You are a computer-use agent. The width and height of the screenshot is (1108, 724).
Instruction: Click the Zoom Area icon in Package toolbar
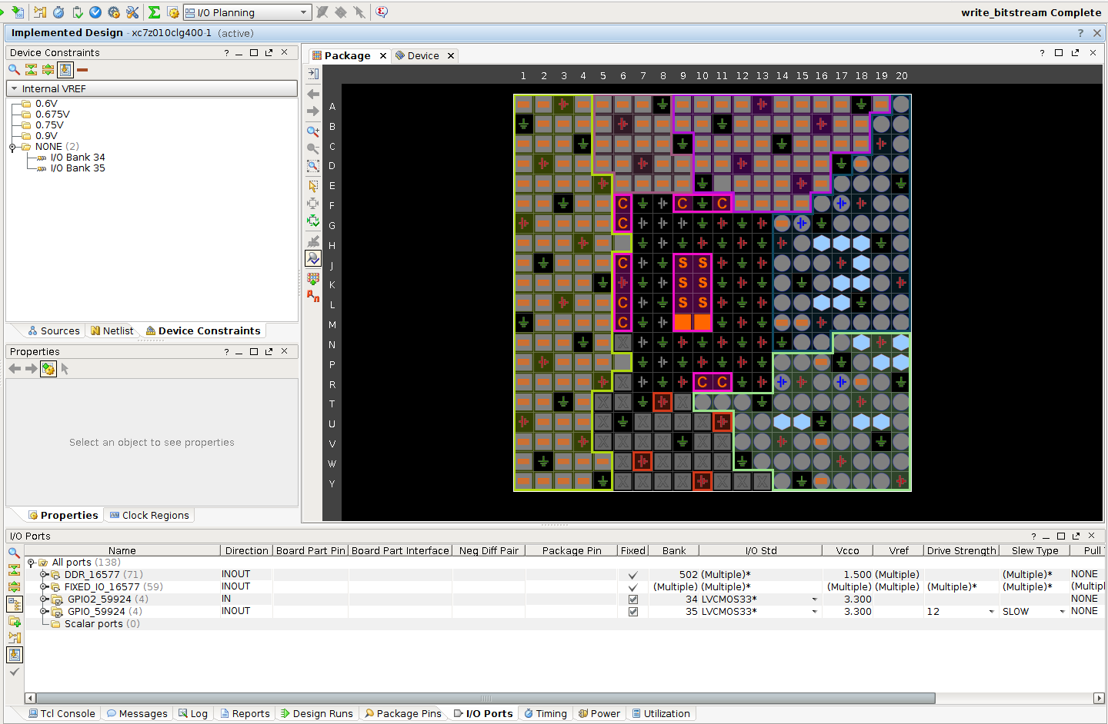313,166
